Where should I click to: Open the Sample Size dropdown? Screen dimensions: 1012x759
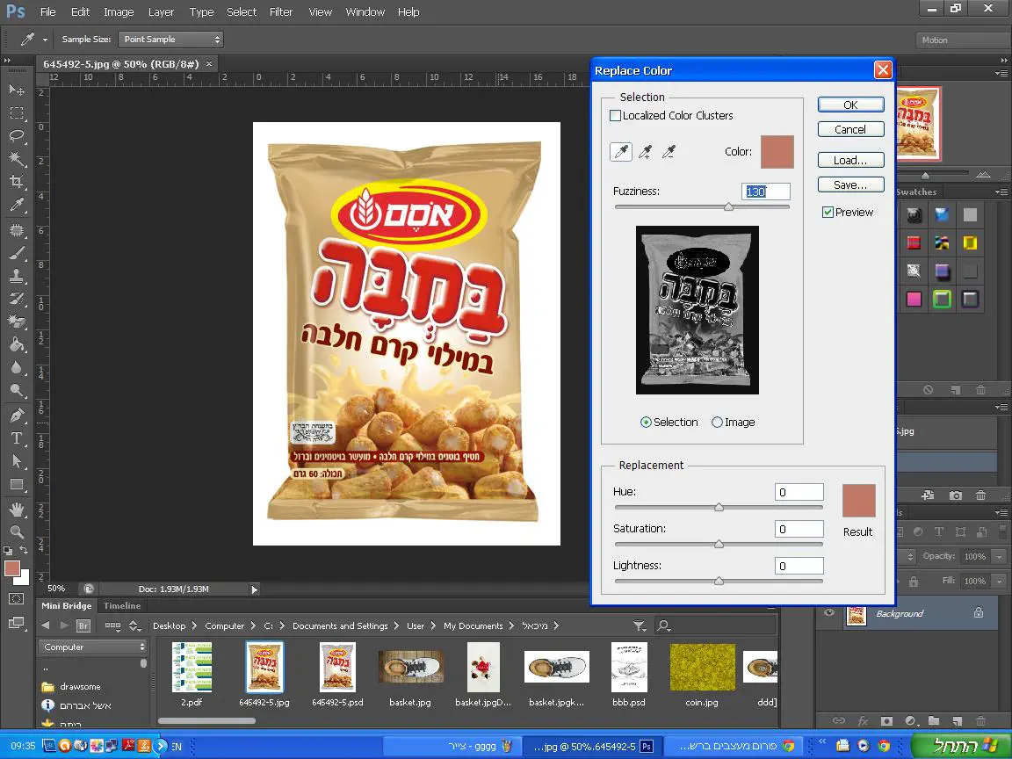[171, 40]
